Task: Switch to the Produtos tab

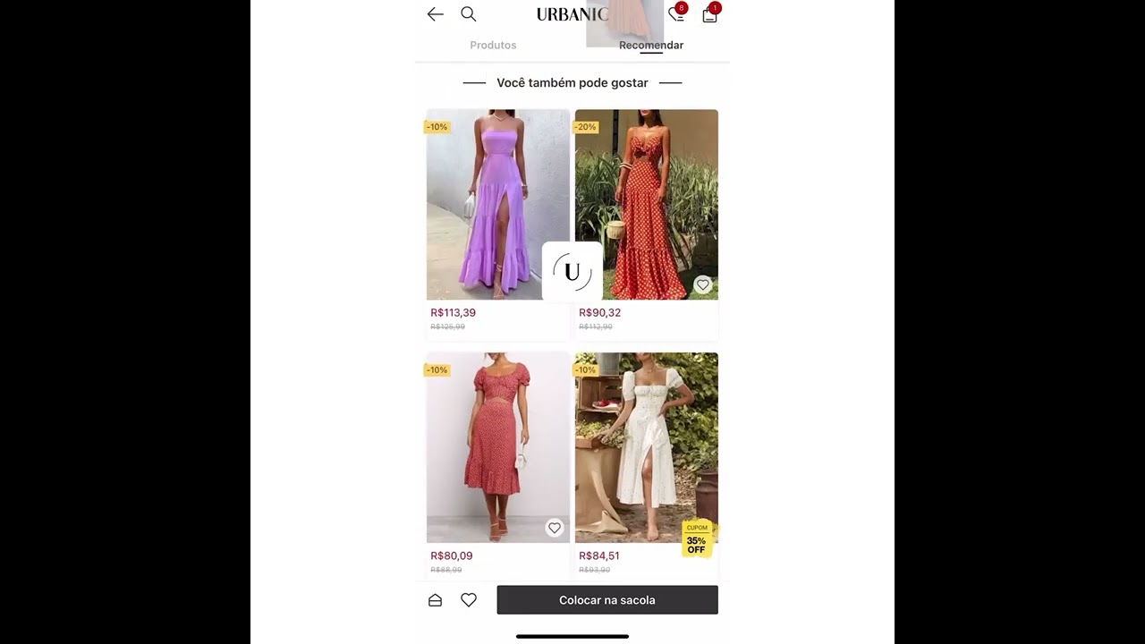Action: pos(493,45)
